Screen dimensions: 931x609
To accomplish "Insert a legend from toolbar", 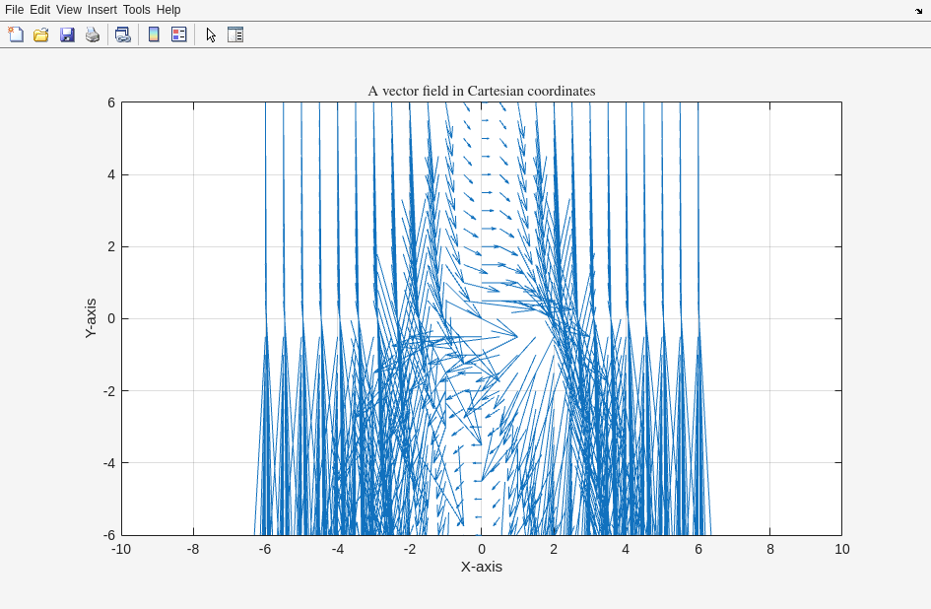I will pos(178,34).
